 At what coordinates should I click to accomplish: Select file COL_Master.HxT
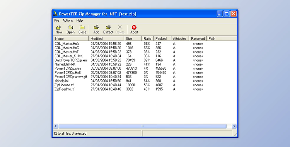[x=67, y=52]
